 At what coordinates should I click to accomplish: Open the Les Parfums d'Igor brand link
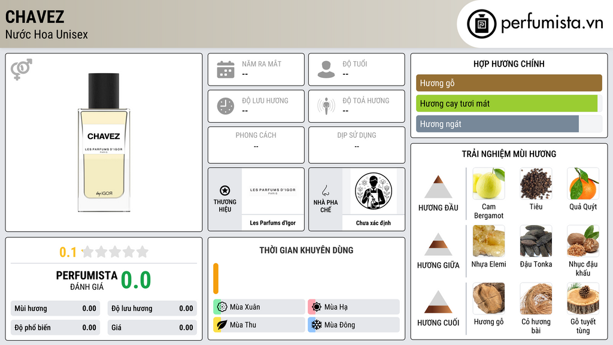pyautogui.click(x=273, y=223)
